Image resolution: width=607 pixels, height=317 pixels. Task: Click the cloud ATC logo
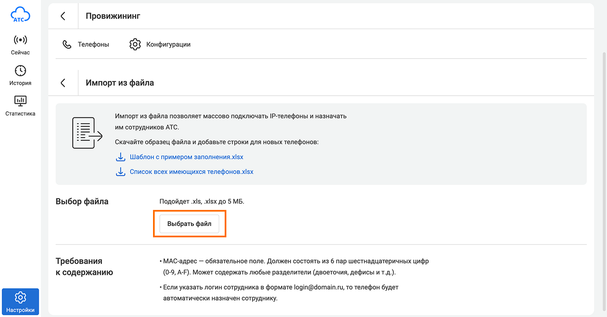tap(20, 15)
